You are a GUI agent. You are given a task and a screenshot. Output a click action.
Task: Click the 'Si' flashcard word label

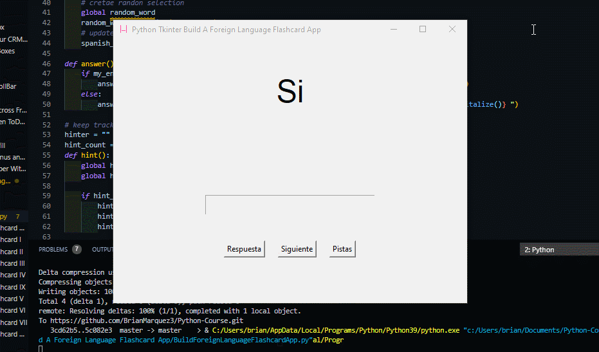coord(290,91)
